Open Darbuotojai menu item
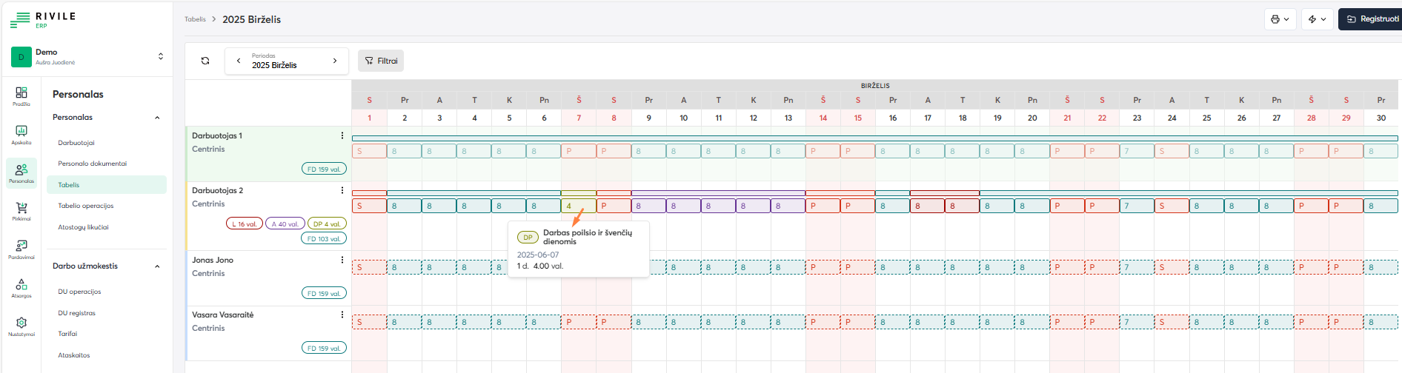1402x373 pixels. pyautogui.click(x=76, y=143)
